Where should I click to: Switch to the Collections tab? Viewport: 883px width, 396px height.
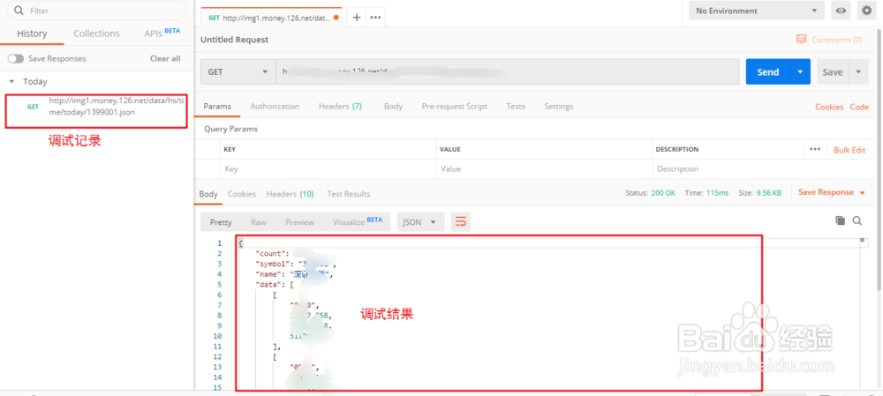click(96, 34)
